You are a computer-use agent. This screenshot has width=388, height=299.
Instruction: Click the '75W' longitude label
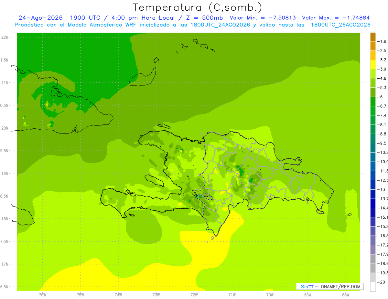(x=80, y=295)
